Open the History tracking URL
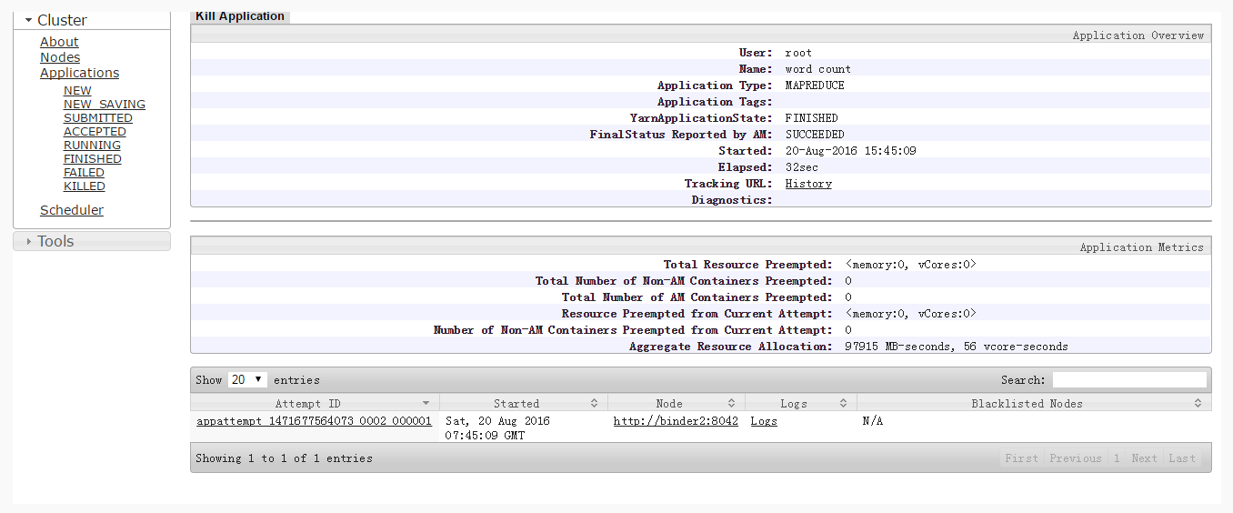1233x513 pixels. tap(808, 184)
